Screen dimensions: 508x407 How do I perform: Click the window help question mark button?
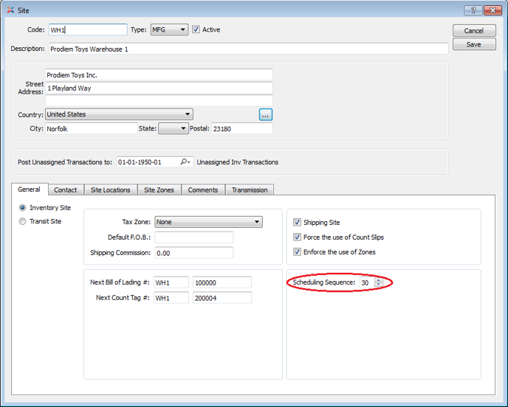pyautogui.click(x=473, y=10)
